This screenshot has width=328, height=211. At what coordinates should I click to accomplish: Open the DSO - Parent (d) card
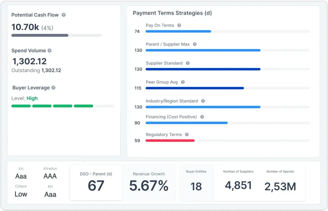pos(96,183)
